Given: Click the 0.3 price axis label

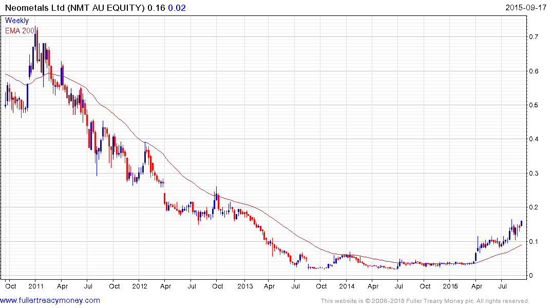Looking at the screenshot, I should click(x=534, y=174).
